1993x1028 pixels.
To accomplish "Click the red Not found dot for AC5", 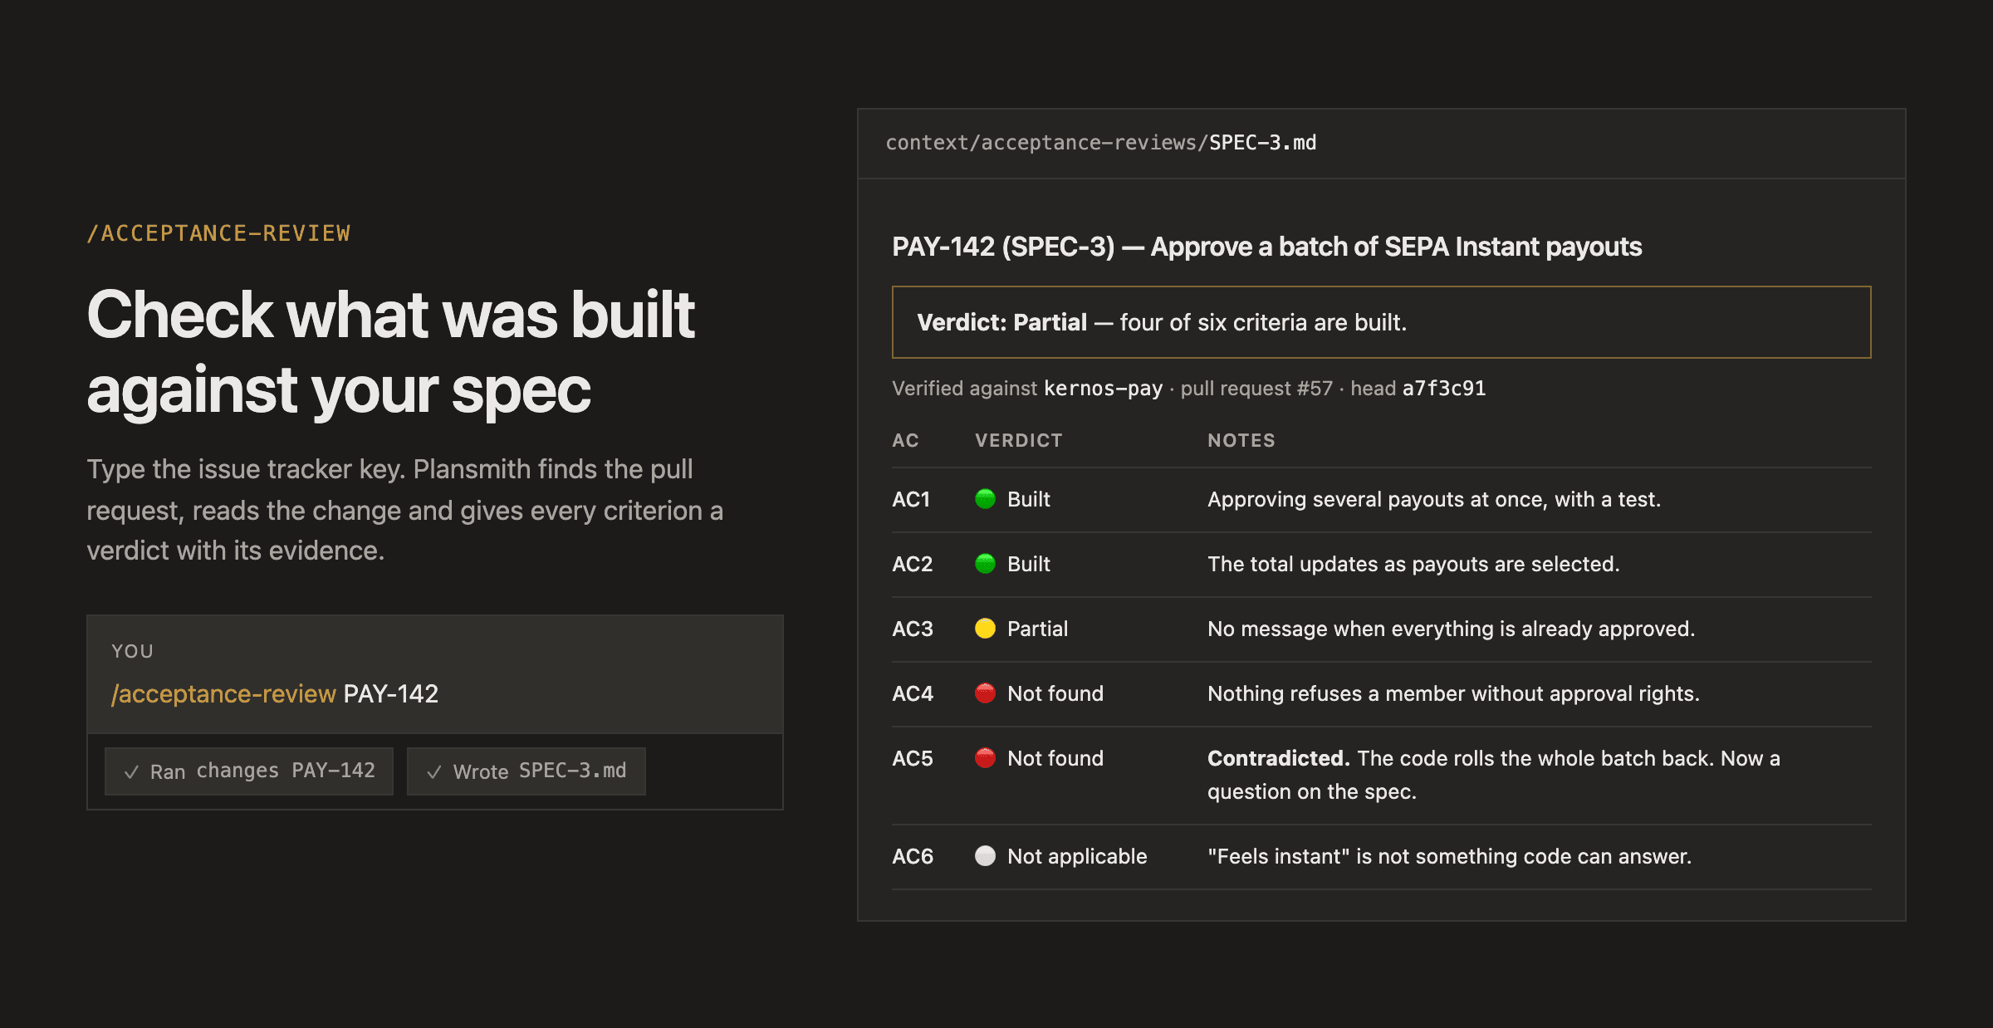I will coord(985,758).
